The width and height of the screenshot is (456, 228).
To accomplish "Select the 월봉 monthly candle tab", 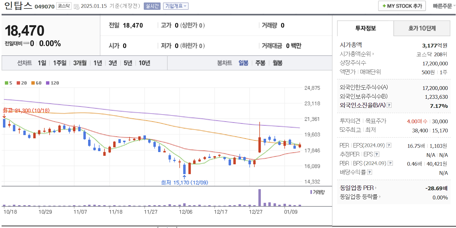I will click(x=277, y=63).
